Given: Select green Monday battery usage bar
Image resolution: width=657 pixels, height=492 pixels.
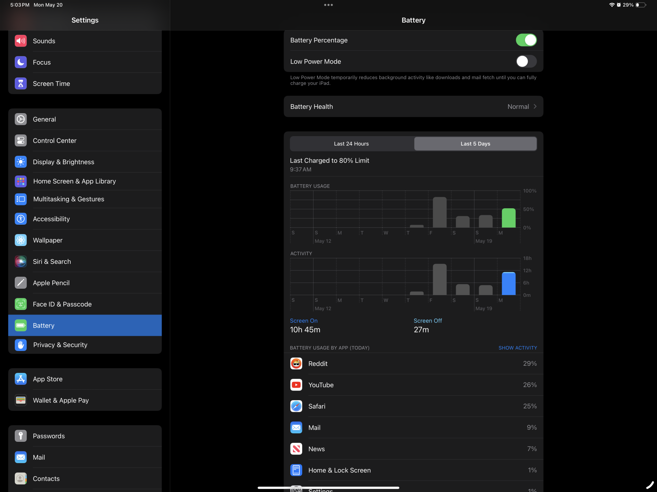Looking at the screenshot, I should pos(509,218).
